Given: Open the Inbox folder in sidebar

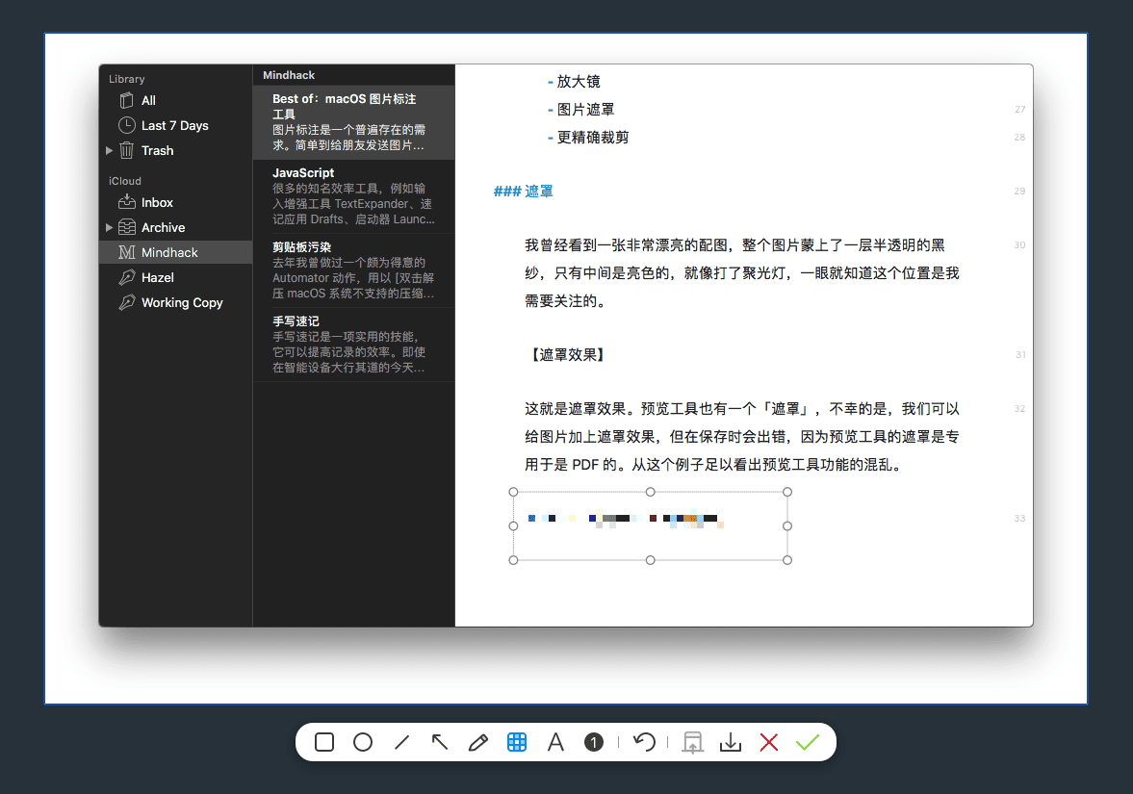Looking at the screenshot, I should pos(157,202).
